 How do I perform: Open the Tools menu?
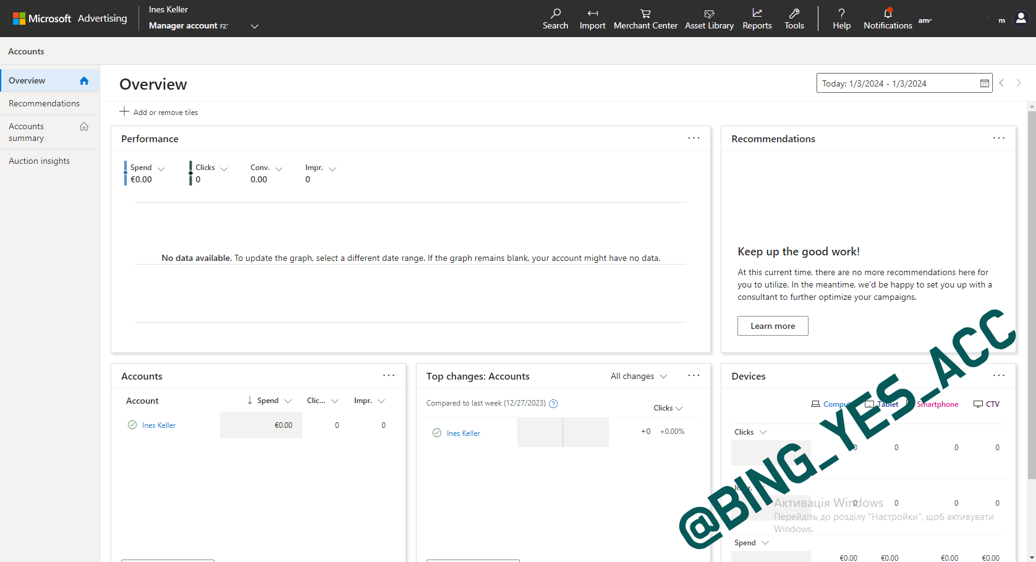pos(794,19)
